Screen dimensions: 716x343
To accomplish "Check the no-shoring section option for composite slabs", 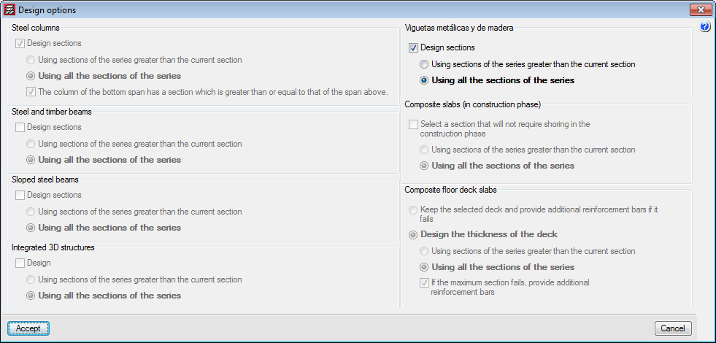I will click(x=413, y=124).
